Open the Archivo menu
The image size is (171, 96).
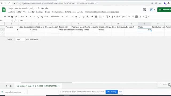click(x=11, y=12)
